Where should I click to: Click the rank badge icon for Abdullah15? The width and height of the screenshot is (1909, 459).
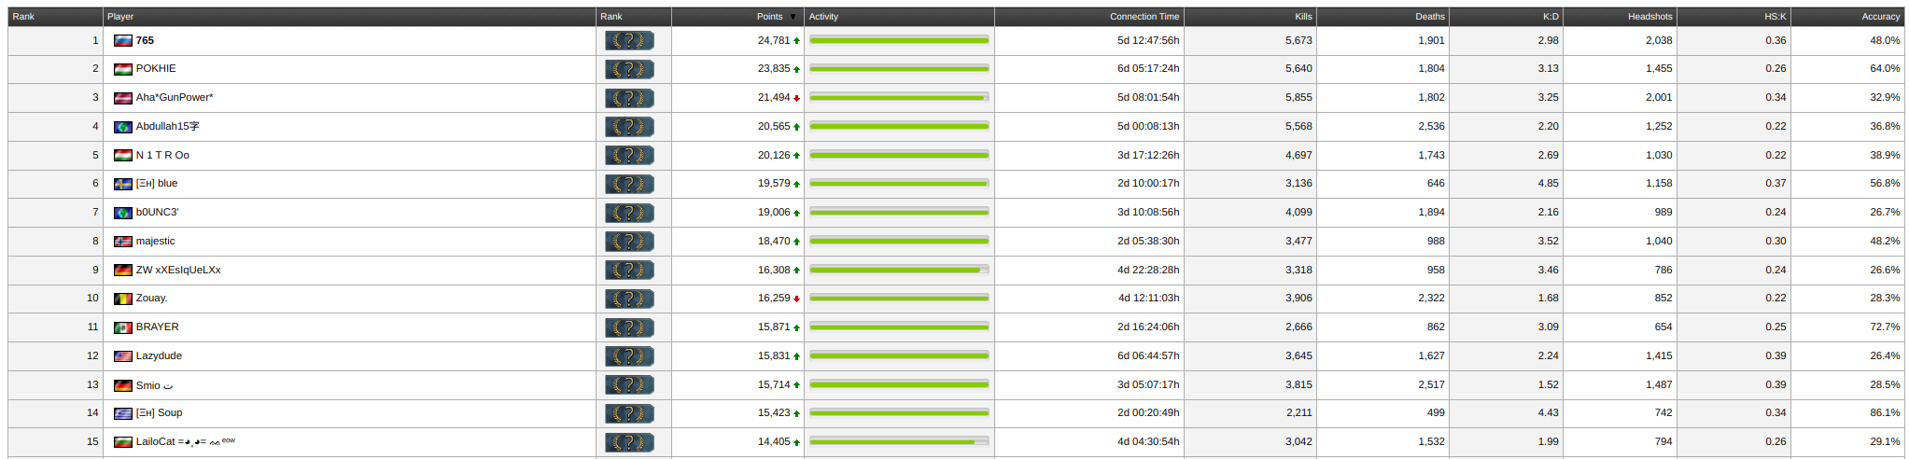point(629,126)
